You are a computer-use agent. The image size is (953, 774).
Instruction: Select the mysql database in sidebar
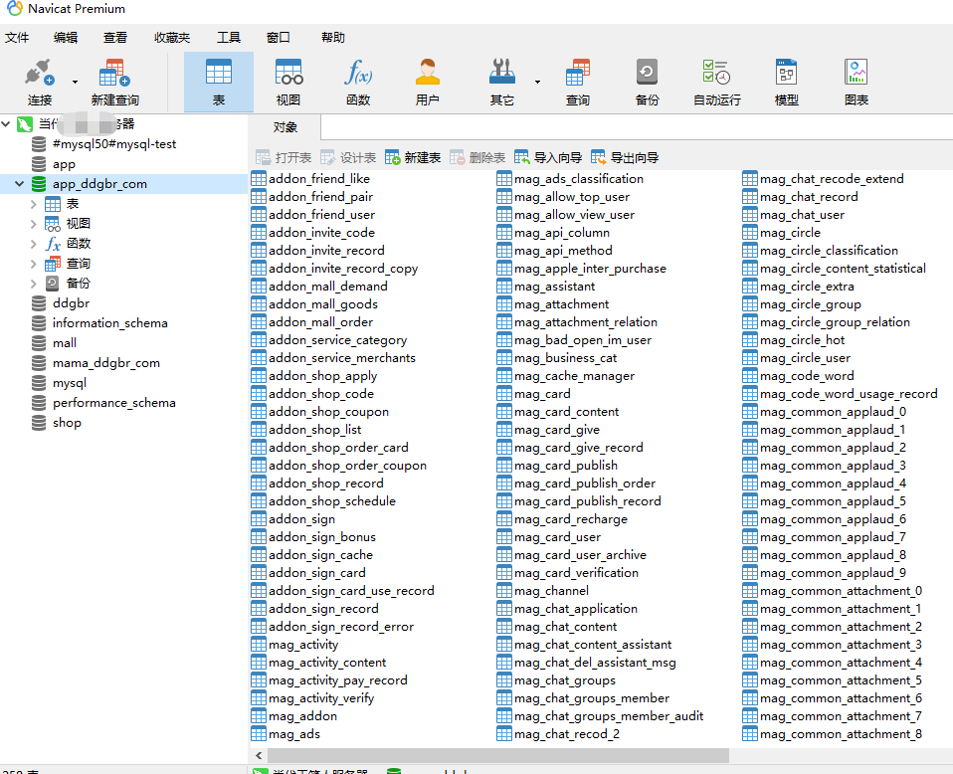[x=70, y=383]
